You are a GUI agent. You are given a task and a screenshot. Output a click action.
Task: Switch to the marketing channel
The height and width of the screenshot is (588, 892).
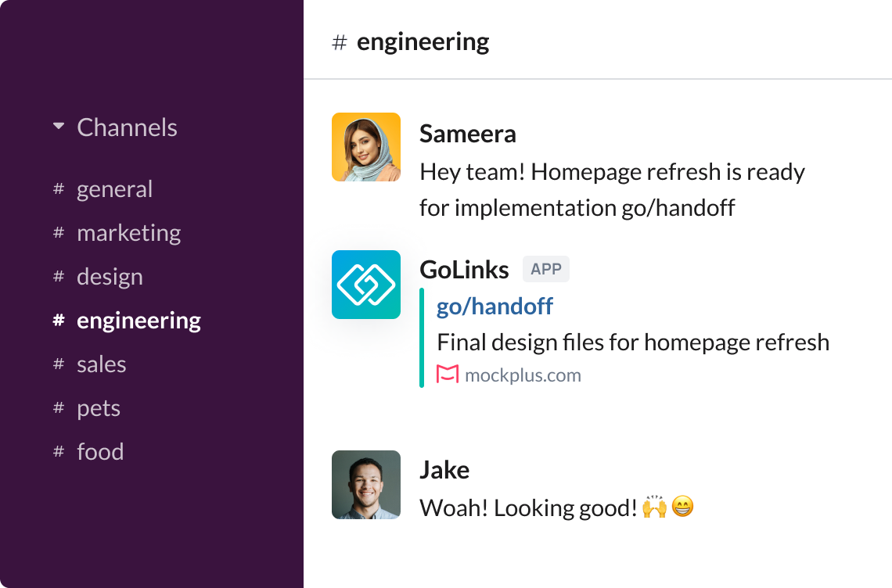point(128,232)
